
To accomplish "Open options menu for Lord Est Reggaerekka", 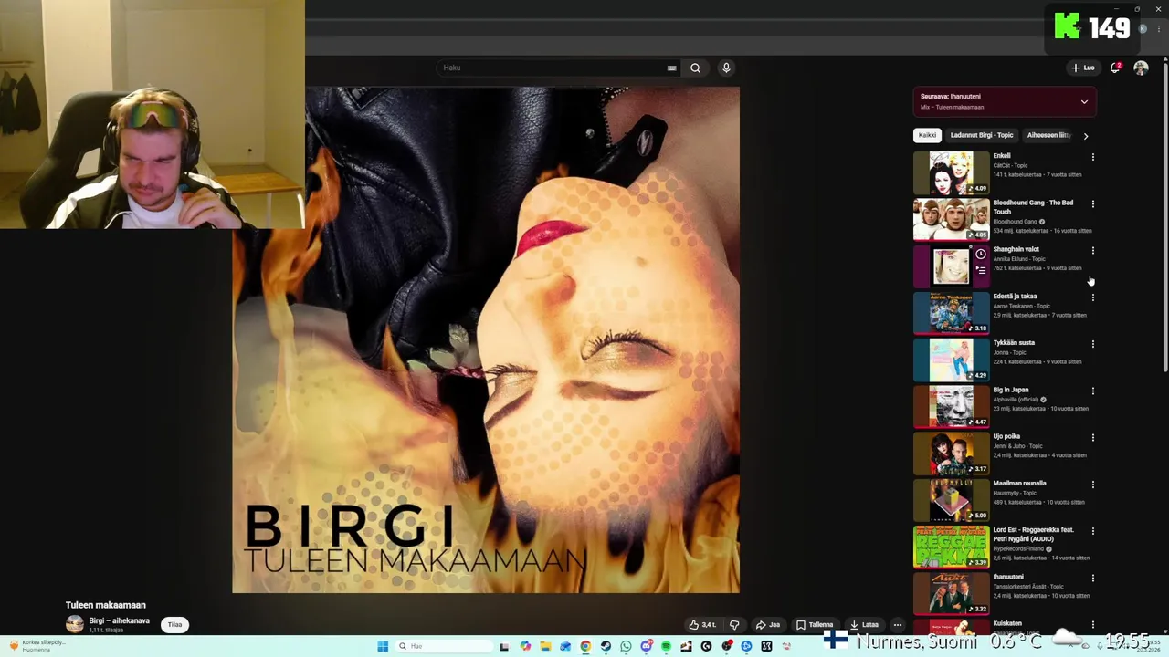I will point(1092,531).
